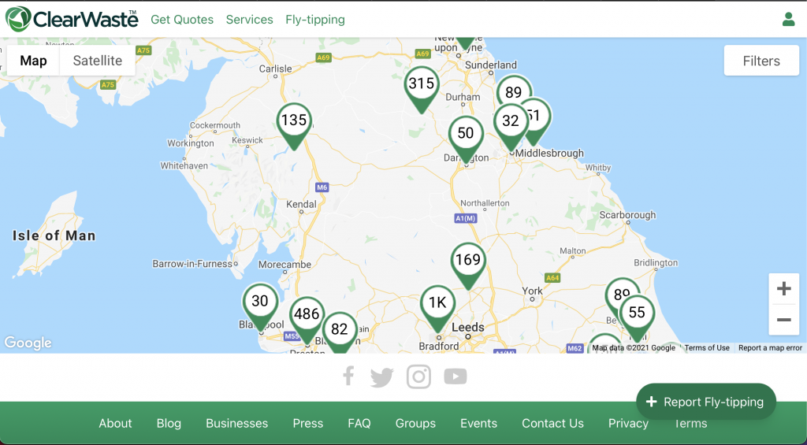Switch to Satellite view
807x445 pixels.
coord(98,61)
